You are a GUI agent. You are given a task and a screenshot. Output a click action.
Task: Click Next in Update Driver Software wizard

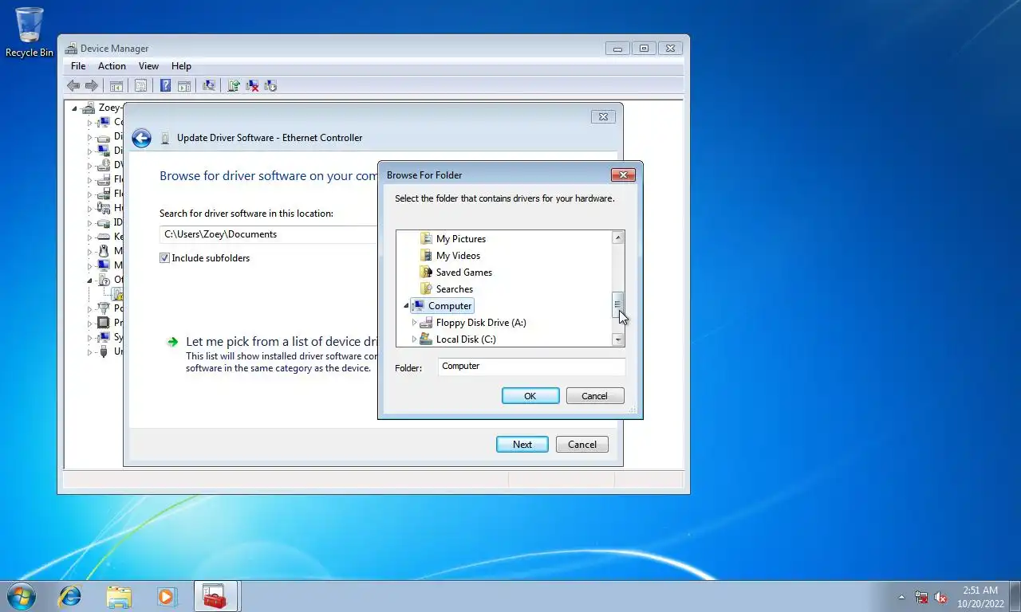(522, 445)
